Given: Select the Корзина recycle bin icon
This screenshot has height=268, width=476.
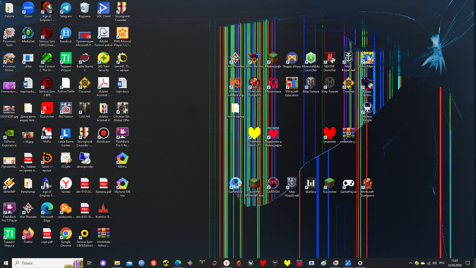Looking at the screenshot, I should (84, 10).
